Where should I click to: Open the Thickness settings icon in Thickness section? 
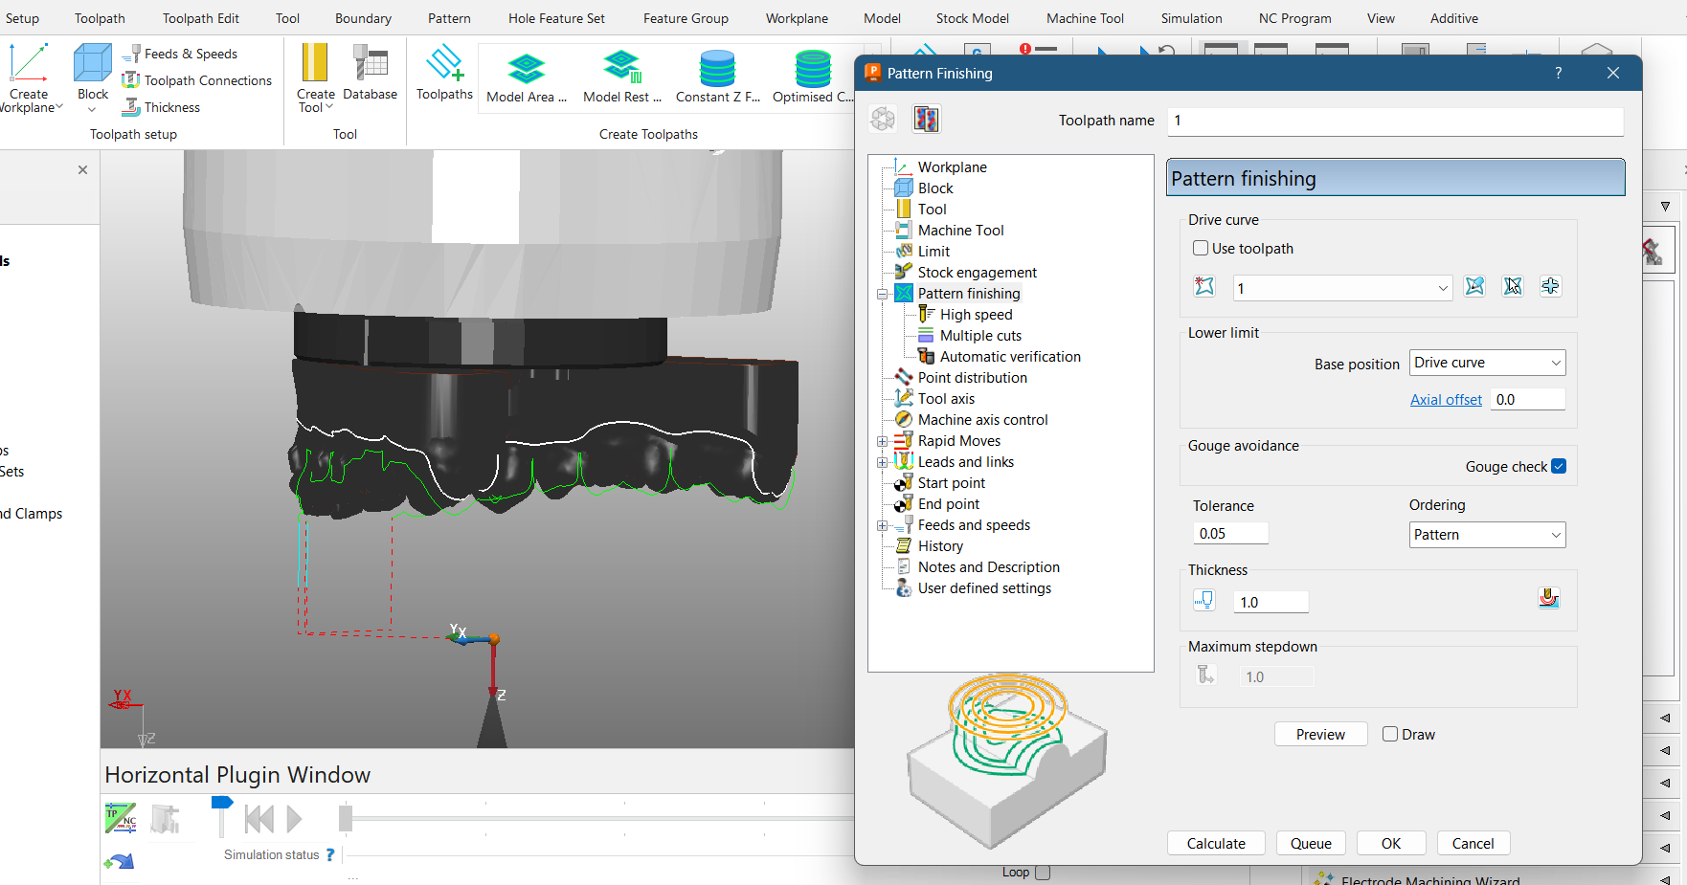[x=1549, y=598]
